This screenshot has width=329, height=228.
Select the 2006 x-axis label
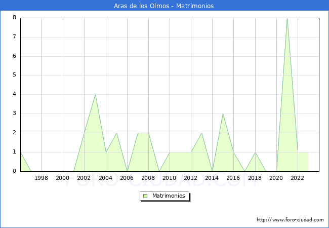(x=127, y=178)
